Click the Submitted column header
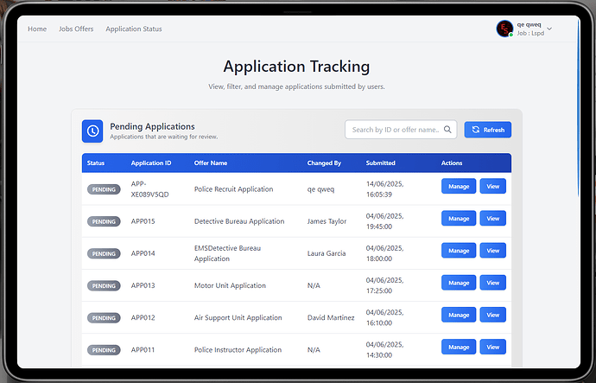 [x=380, y=163]
